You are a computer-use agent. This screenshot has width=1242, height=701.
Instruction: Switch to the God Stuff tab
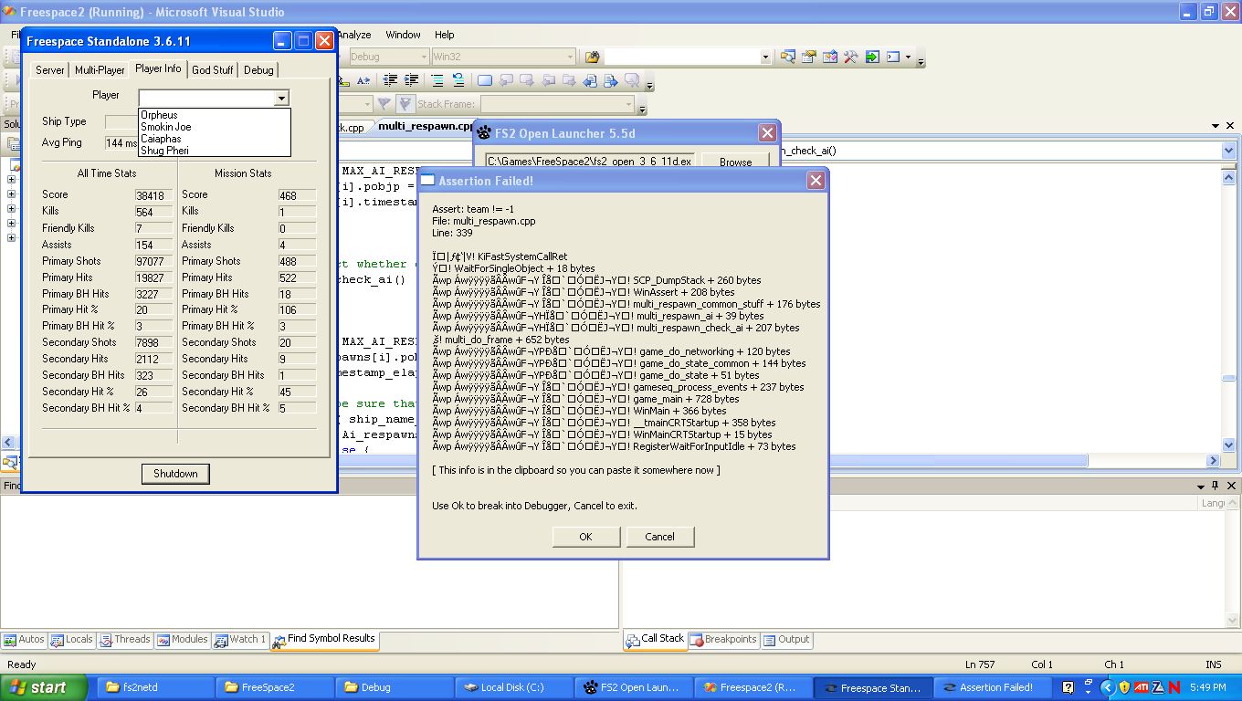pyautogui.click(x=212, y=70)
